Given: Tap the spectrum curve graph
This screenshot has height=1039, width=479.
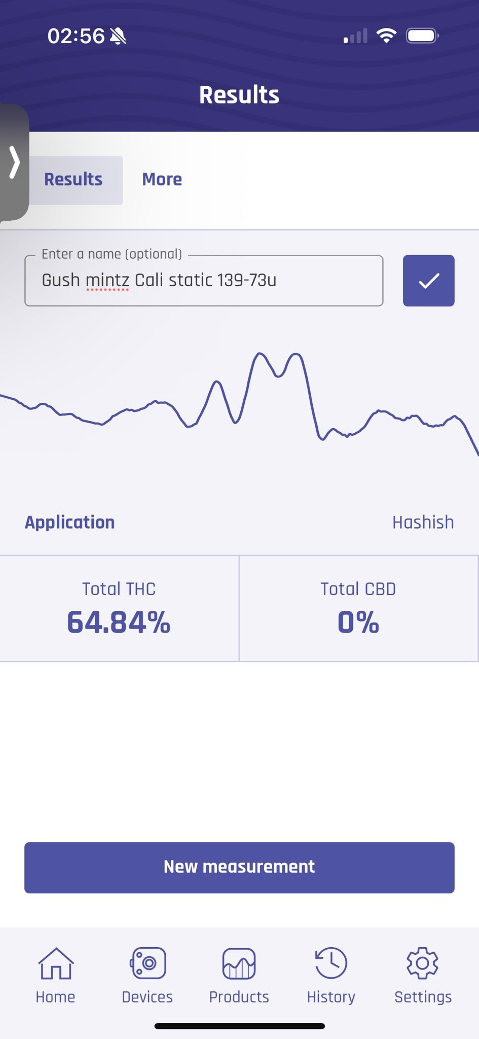Looking at the screenshot, I should click(239, 401).
